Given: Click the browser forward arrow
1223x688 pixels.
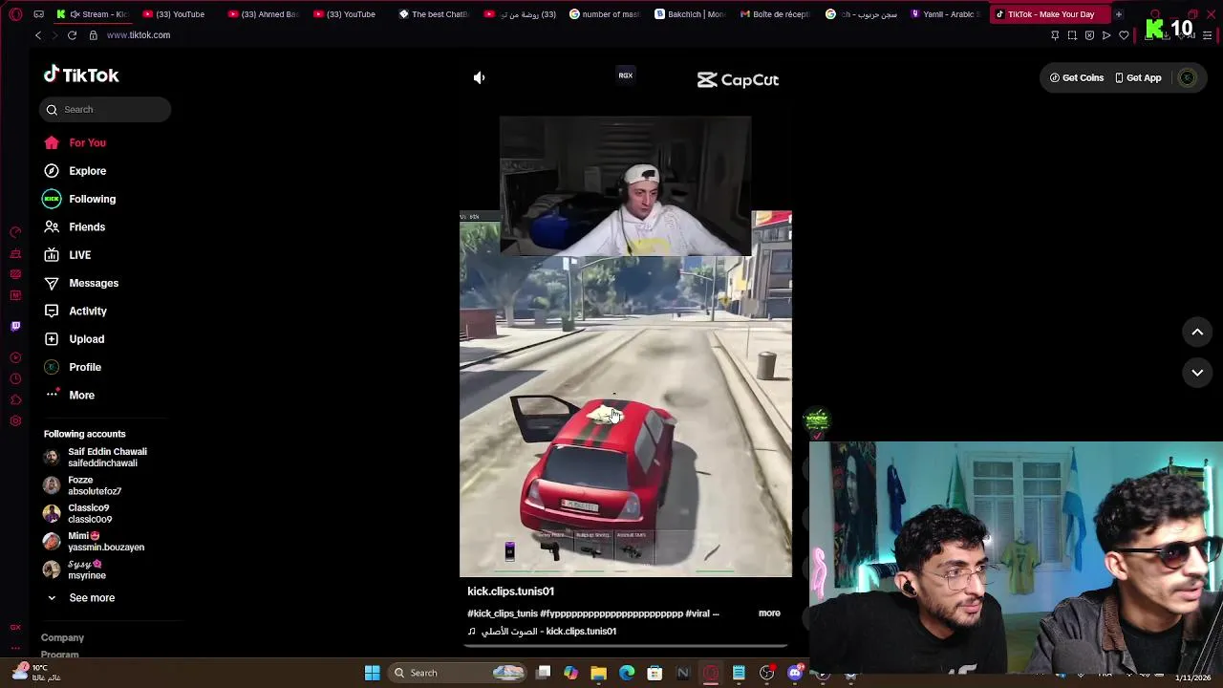Looking at the screenshot, I should coord(54,35).
